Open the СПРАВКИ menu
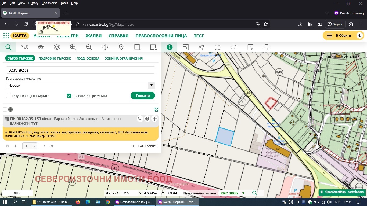Viewport: 367px width, 206px height. [118, 35]
